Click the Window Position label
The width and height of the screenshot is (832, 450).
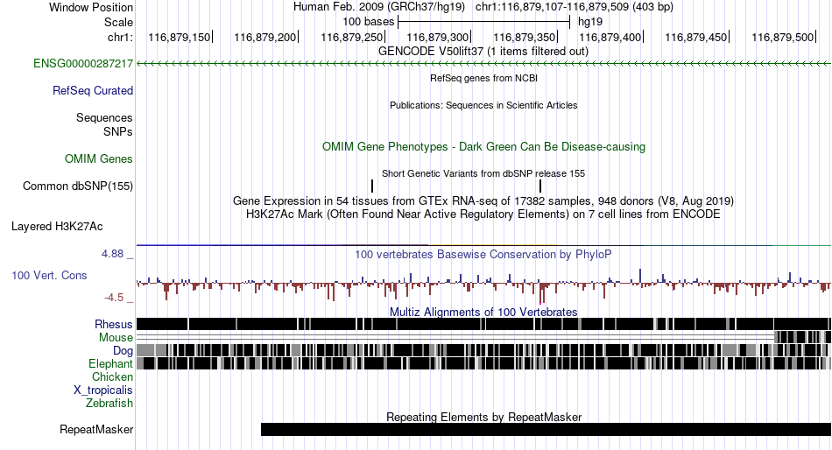tap(91, 7)
